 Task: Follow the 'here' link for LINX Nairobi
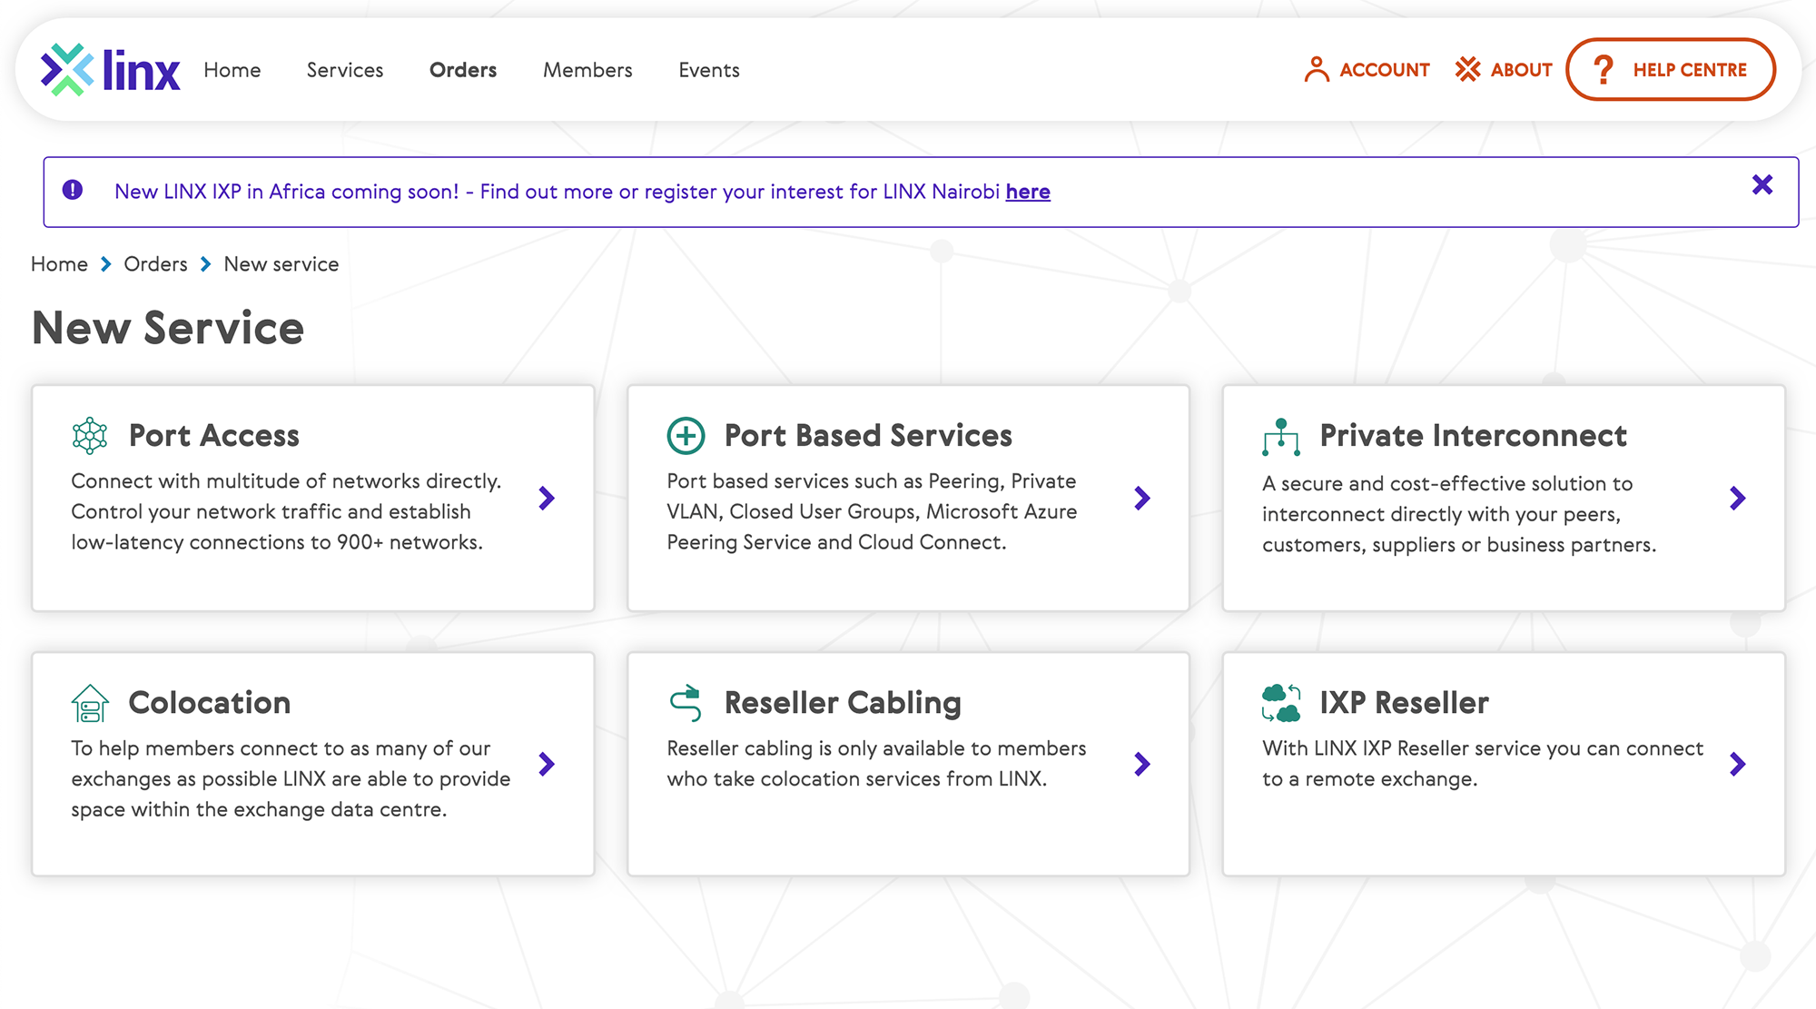pos(1028,192)
